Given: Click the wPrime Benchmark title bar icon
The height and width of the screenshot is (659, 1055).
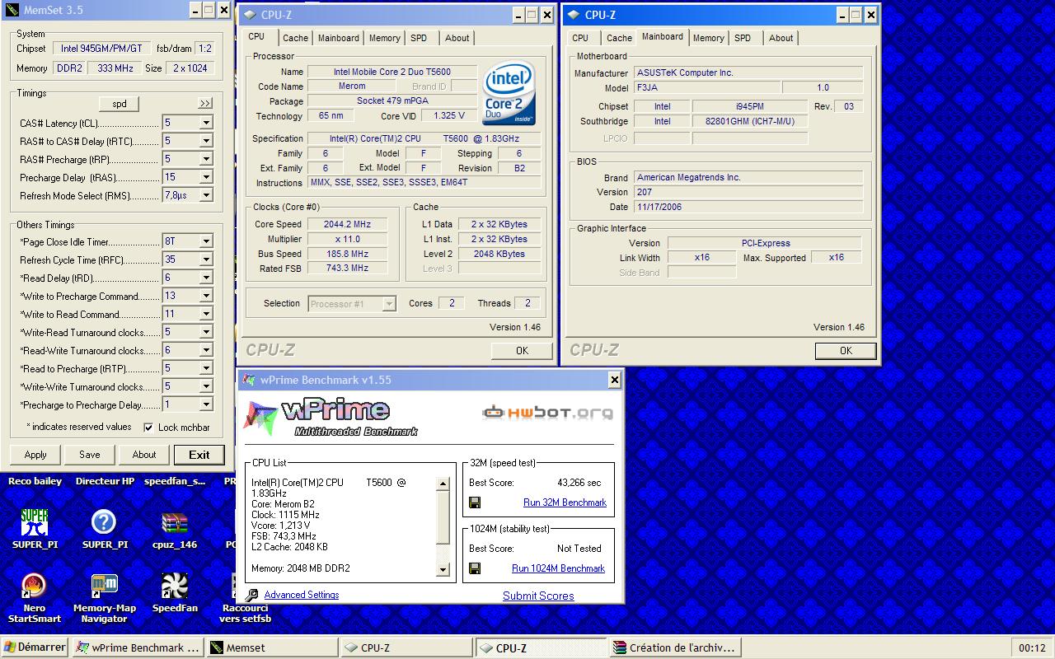Looking at the screenshot, I should click(249, 380).
